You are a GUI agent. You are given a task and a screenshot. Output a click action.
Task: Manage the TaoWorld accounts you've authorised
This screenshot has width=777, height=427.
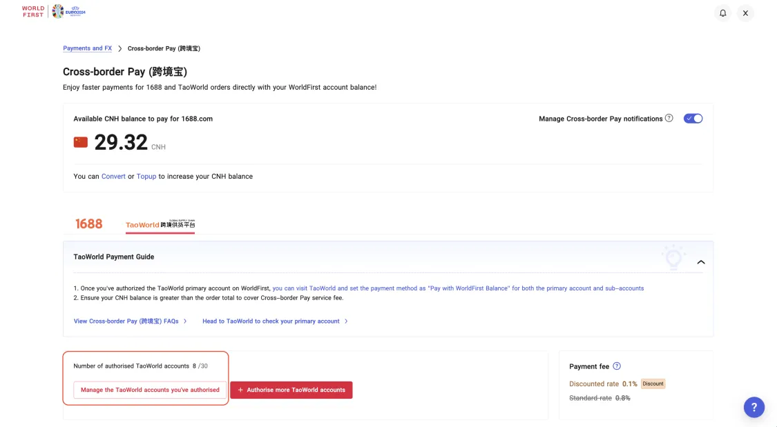pyautogui.click(x=150, y=390)
